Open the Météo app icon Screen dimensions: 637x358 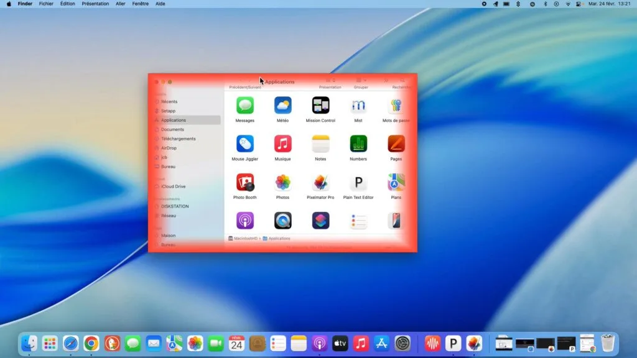click(x=283, y=106)
